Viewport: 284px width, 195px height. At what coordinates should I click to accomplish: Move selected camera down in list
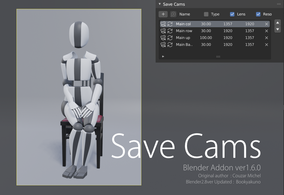click(278, 29)
